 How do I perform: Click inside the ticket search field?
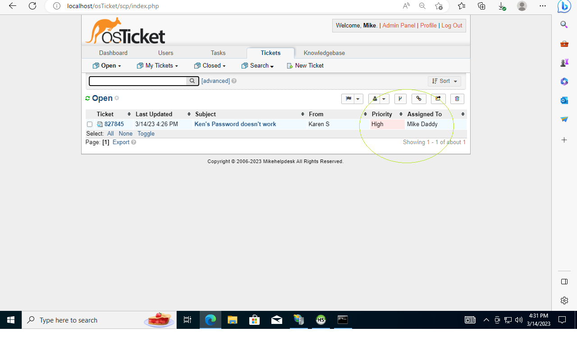point(137,81)
